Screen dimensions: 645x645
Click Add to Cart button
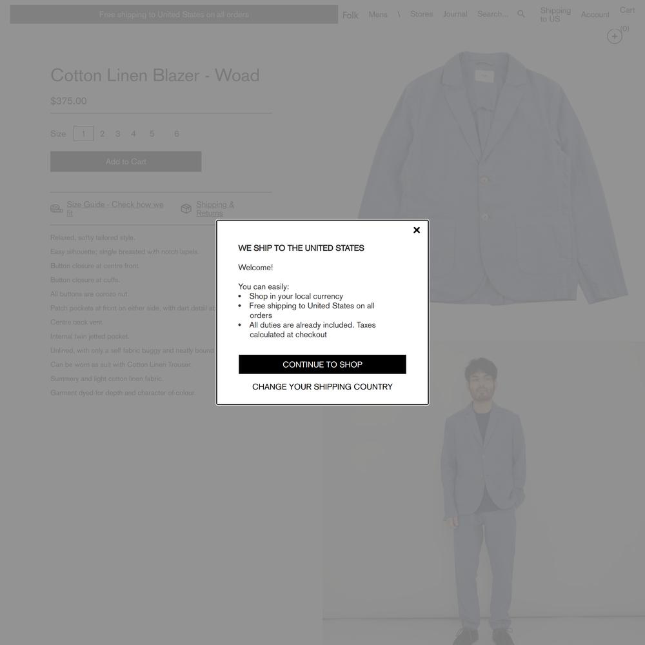[x=126, y=161]
